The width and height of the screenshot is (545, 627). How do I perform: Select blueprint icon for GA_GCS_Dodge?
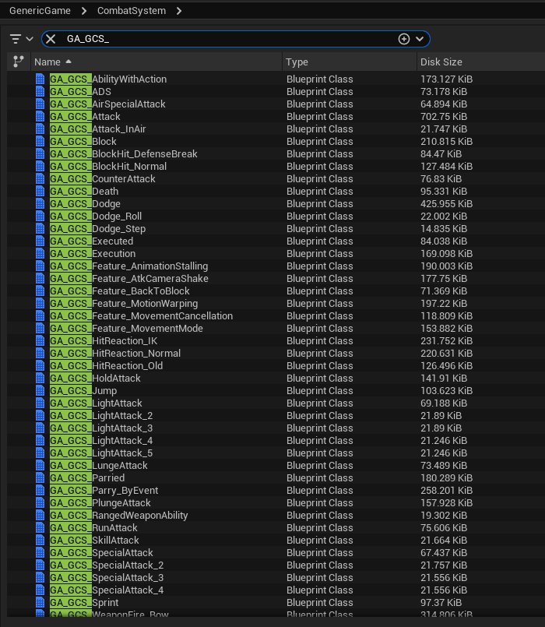40,203
